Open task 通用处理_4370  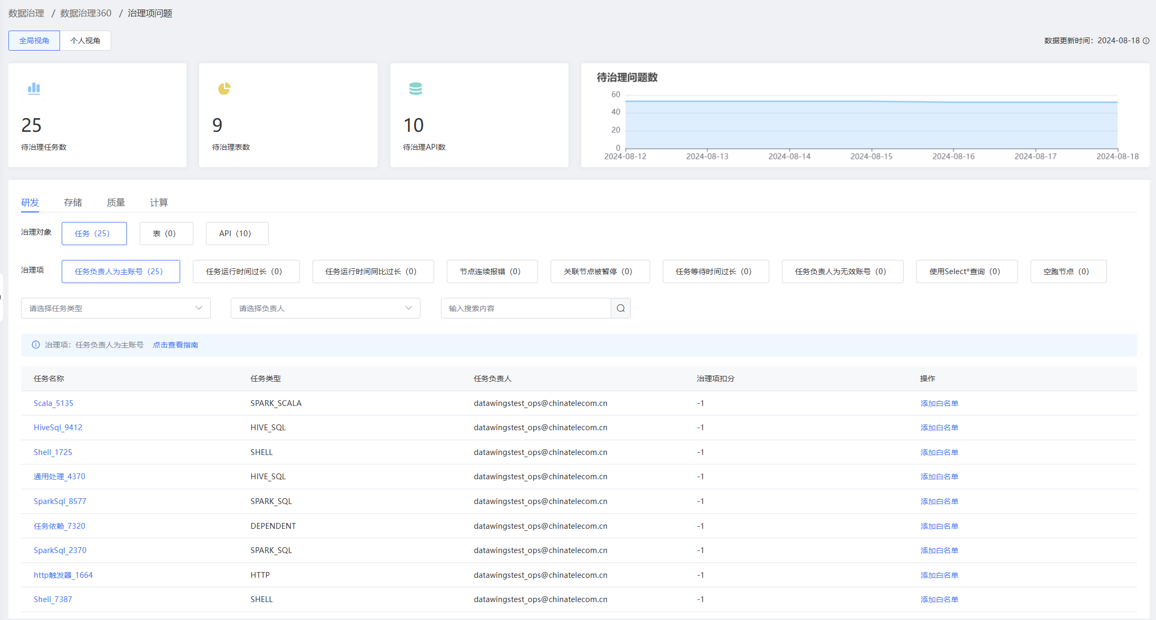60,477
